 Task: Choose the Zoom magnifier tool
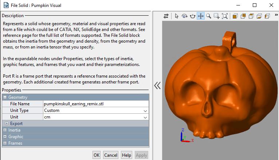[x=209, y=16]
